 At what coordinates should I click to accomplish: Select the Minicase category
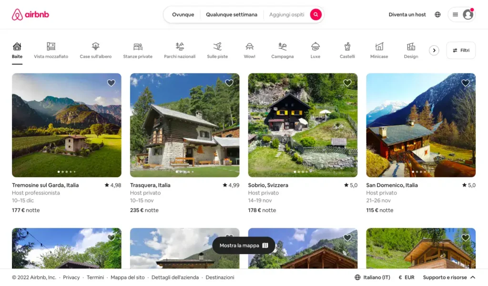pos(379,51)
